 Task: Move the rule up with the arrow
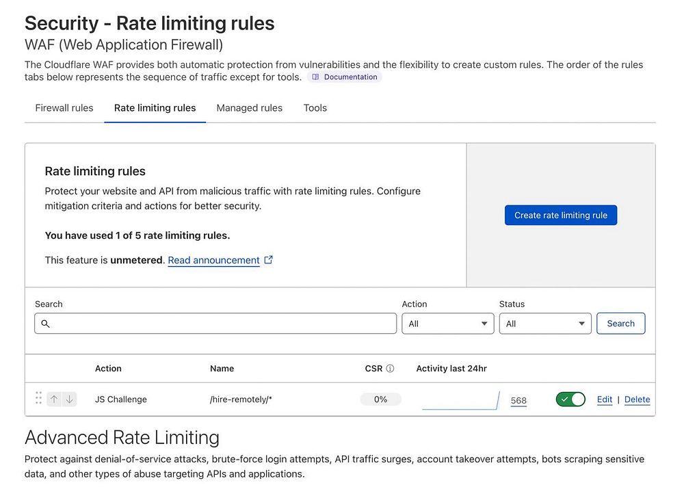point(55,399)
